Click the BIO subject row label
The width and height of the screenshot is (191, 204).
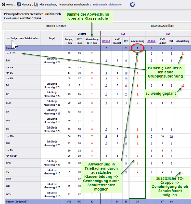[x=8, y=61]
